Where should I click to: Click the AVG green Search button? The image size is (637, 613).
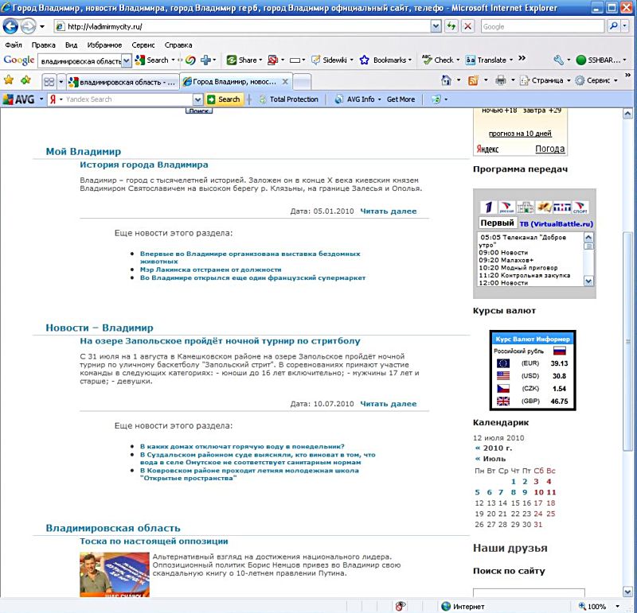[224, 99]
